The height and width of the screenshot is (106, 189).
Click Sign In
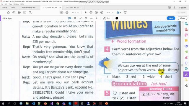(183, 8)
